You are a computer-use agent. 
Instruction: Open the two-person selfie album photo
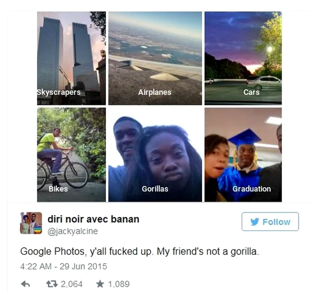tap(155, 155)
